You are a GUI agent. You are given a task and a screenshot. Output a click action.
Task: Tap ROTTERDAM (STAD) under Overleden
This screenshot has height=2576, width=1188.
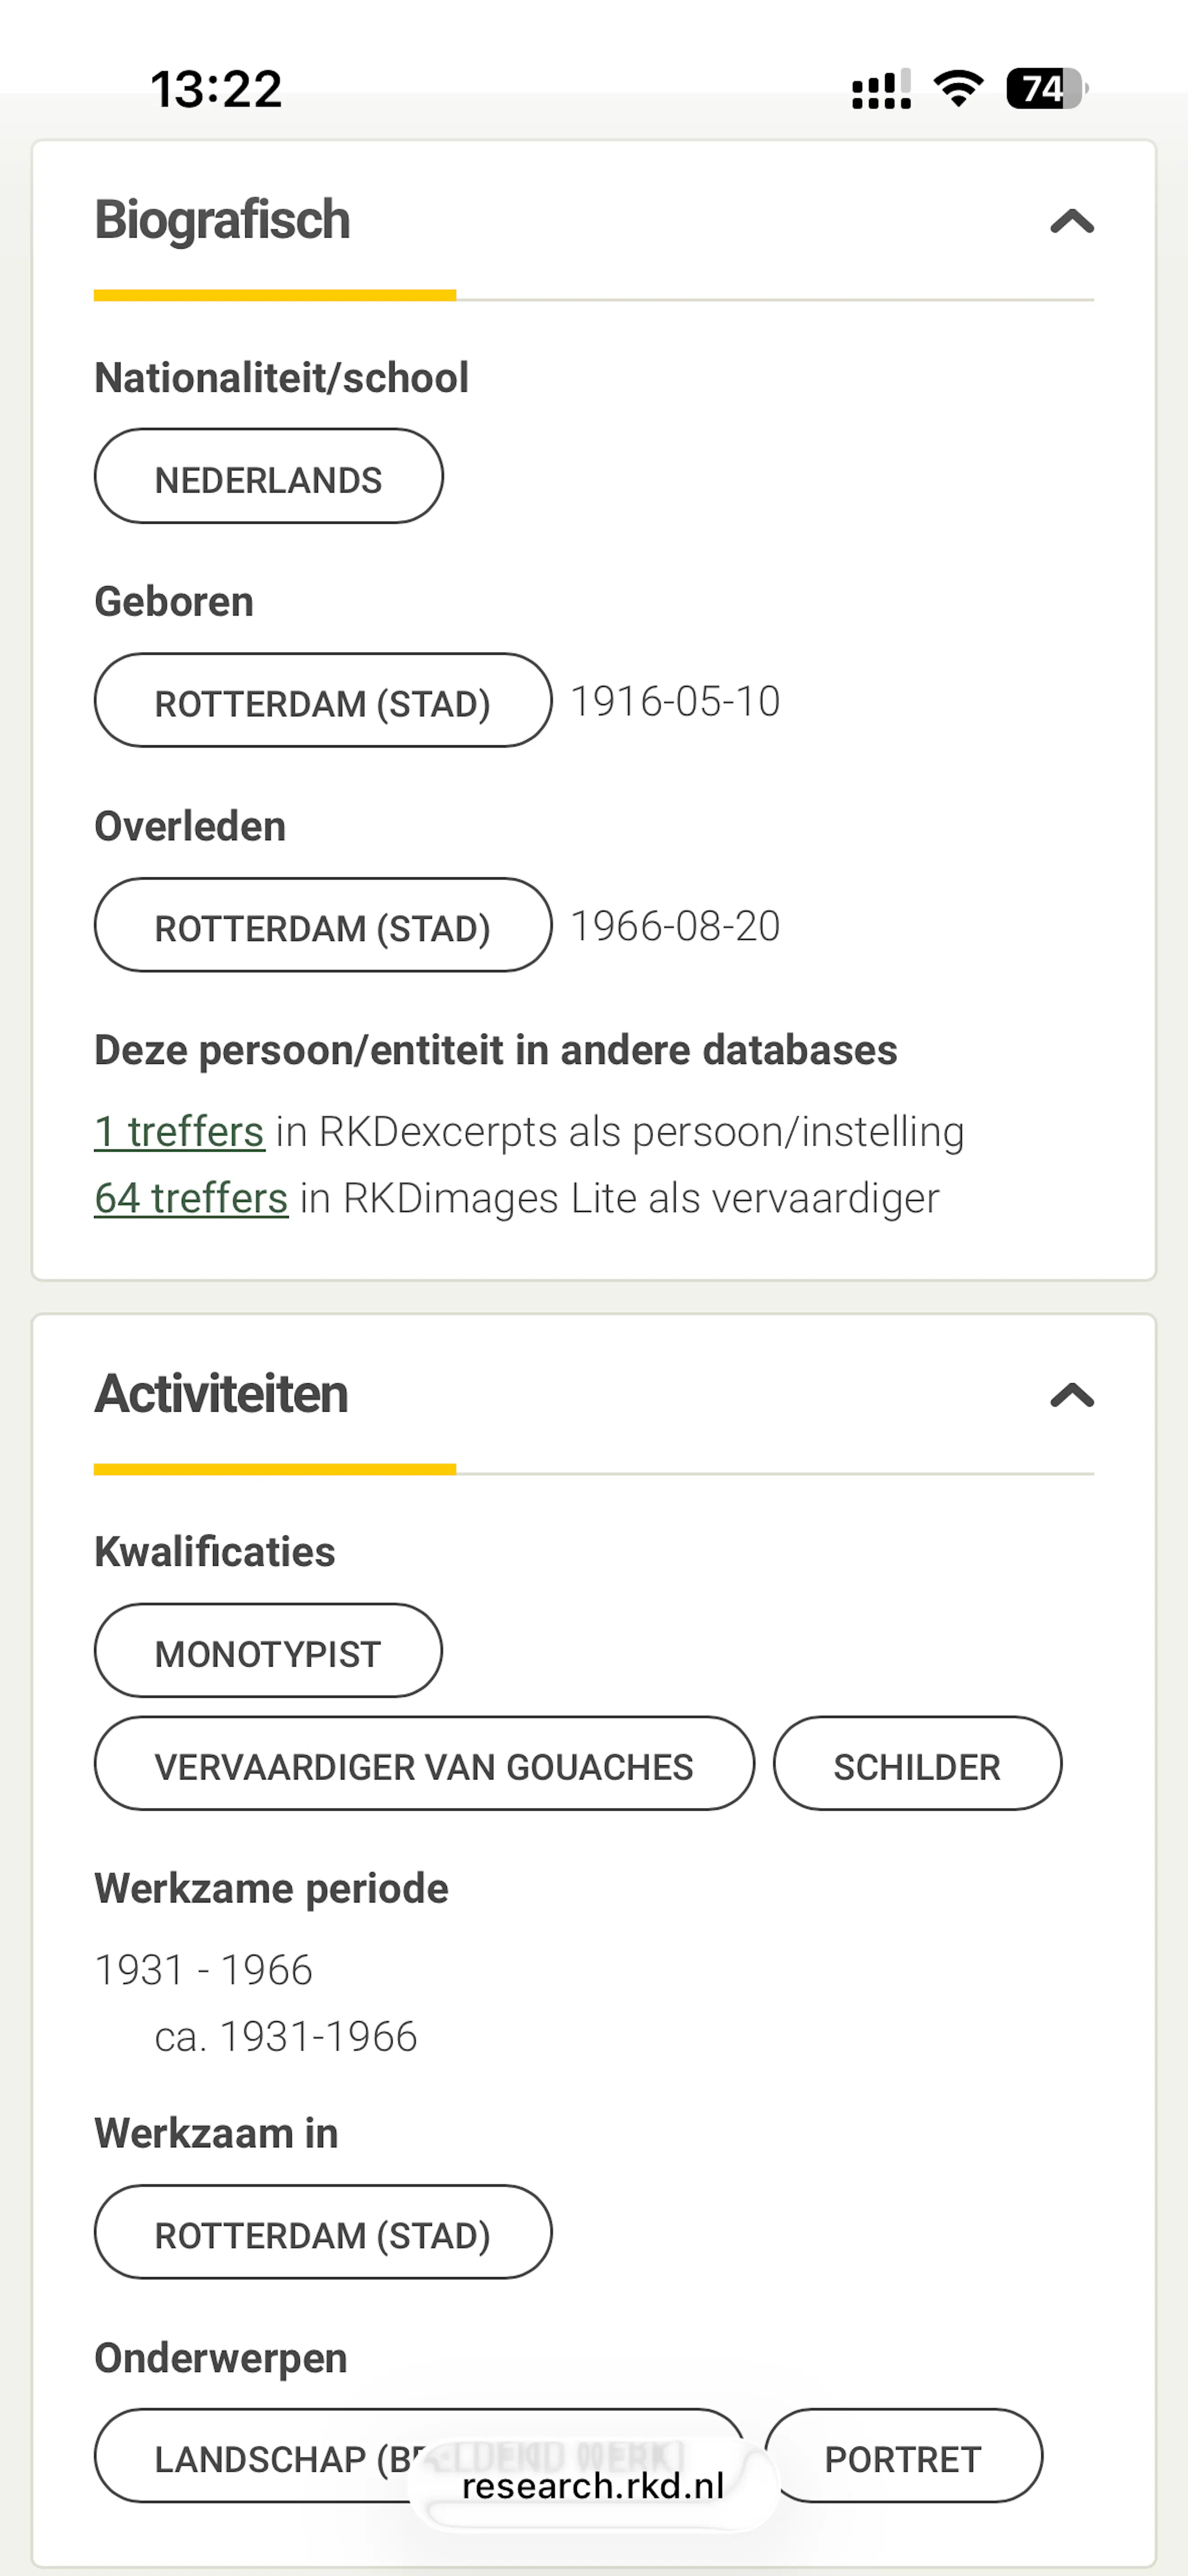pyautogui.click(x=322, y=926)
